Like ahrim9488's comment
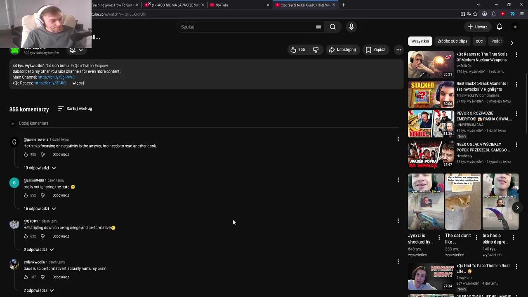Viewport: 528px width, 297px height. point(26,196)
